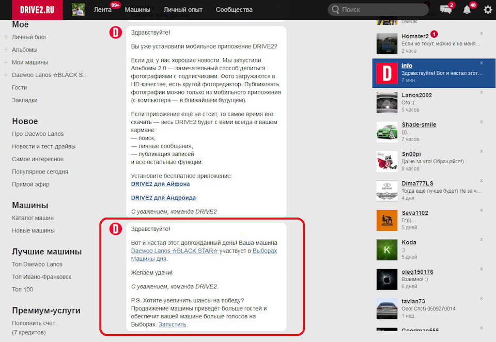Close the info conversation
Image resolution: width=496 pixels, height=342 pixels.
click(x=482, y=63)
